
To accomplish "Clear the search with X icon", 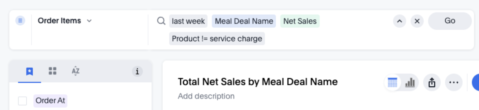I will click(x=417, y=21).
